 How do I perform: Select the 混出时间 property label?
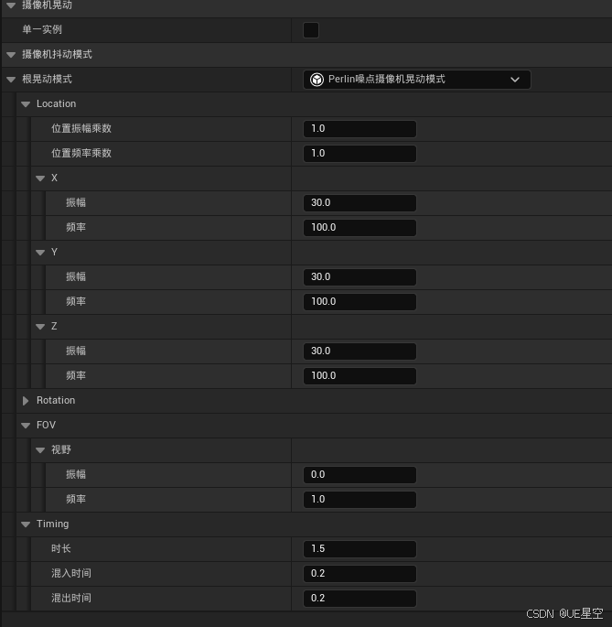click(x=71, y=599)
